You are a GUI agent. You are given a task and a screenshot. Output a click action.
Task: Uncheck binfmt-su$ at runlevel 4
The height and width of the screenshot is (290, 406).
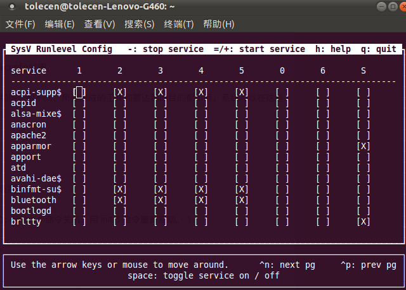point(201,190)
